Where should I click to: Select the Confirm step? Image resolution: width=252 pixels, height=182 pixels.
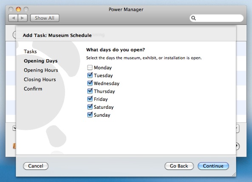(x=33, y=89)
